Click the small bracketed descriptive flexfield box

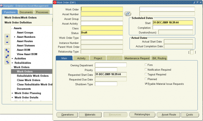pos(192,52)
